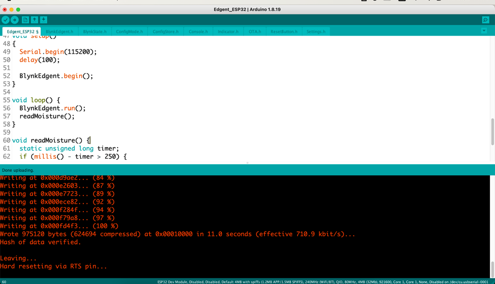Click the 'Wrote 975120 bytes' console line
The image size is (495, 284).
click(177, 234)
